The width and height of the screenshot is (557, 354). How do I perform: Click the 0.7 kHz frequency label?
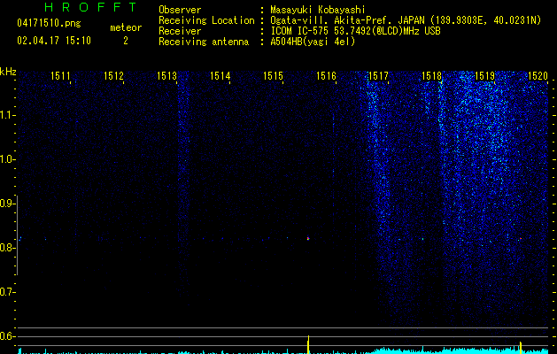pyautogui.click(x=6, y=292)
